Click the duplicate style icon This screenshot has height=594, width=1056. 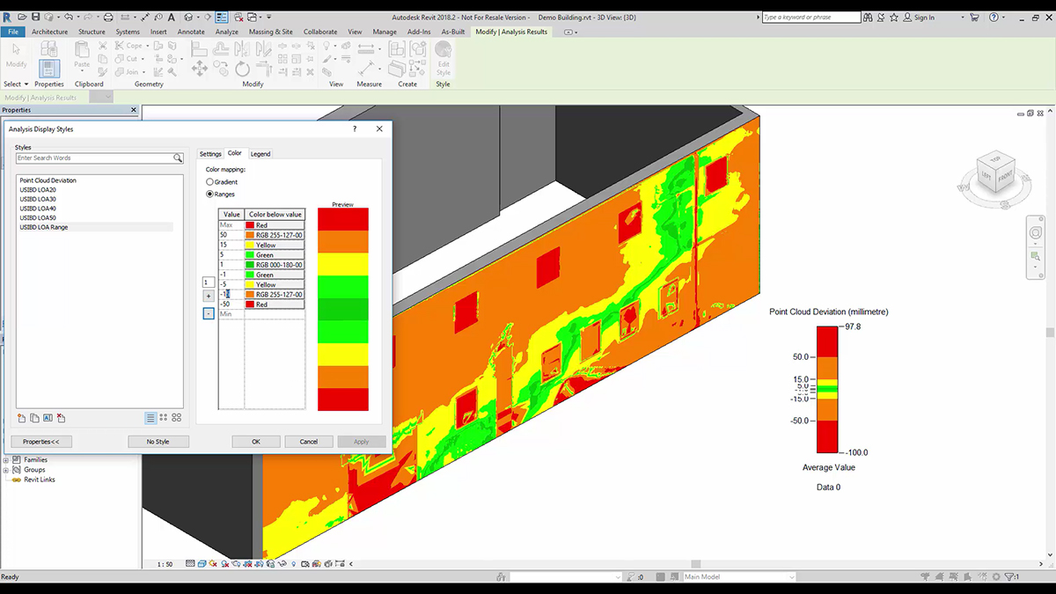point(34,418)
